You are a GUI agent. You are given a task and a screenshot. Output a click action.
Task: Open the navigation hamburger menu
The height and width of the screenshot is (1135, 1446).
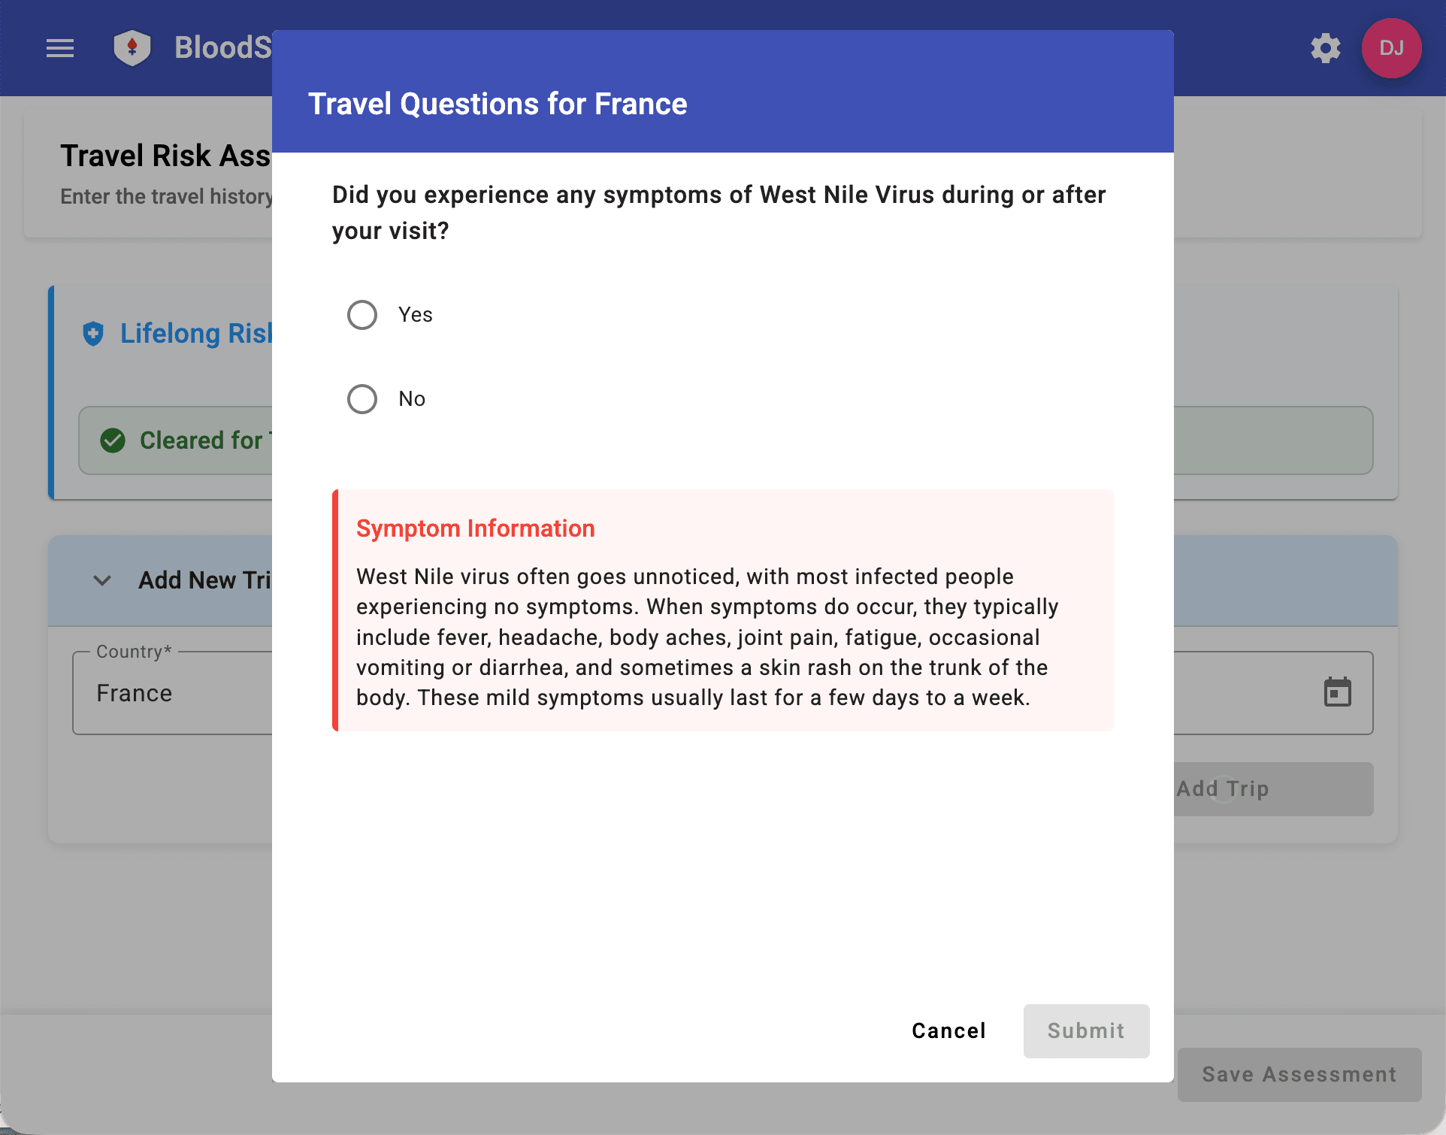click(60, 48)
